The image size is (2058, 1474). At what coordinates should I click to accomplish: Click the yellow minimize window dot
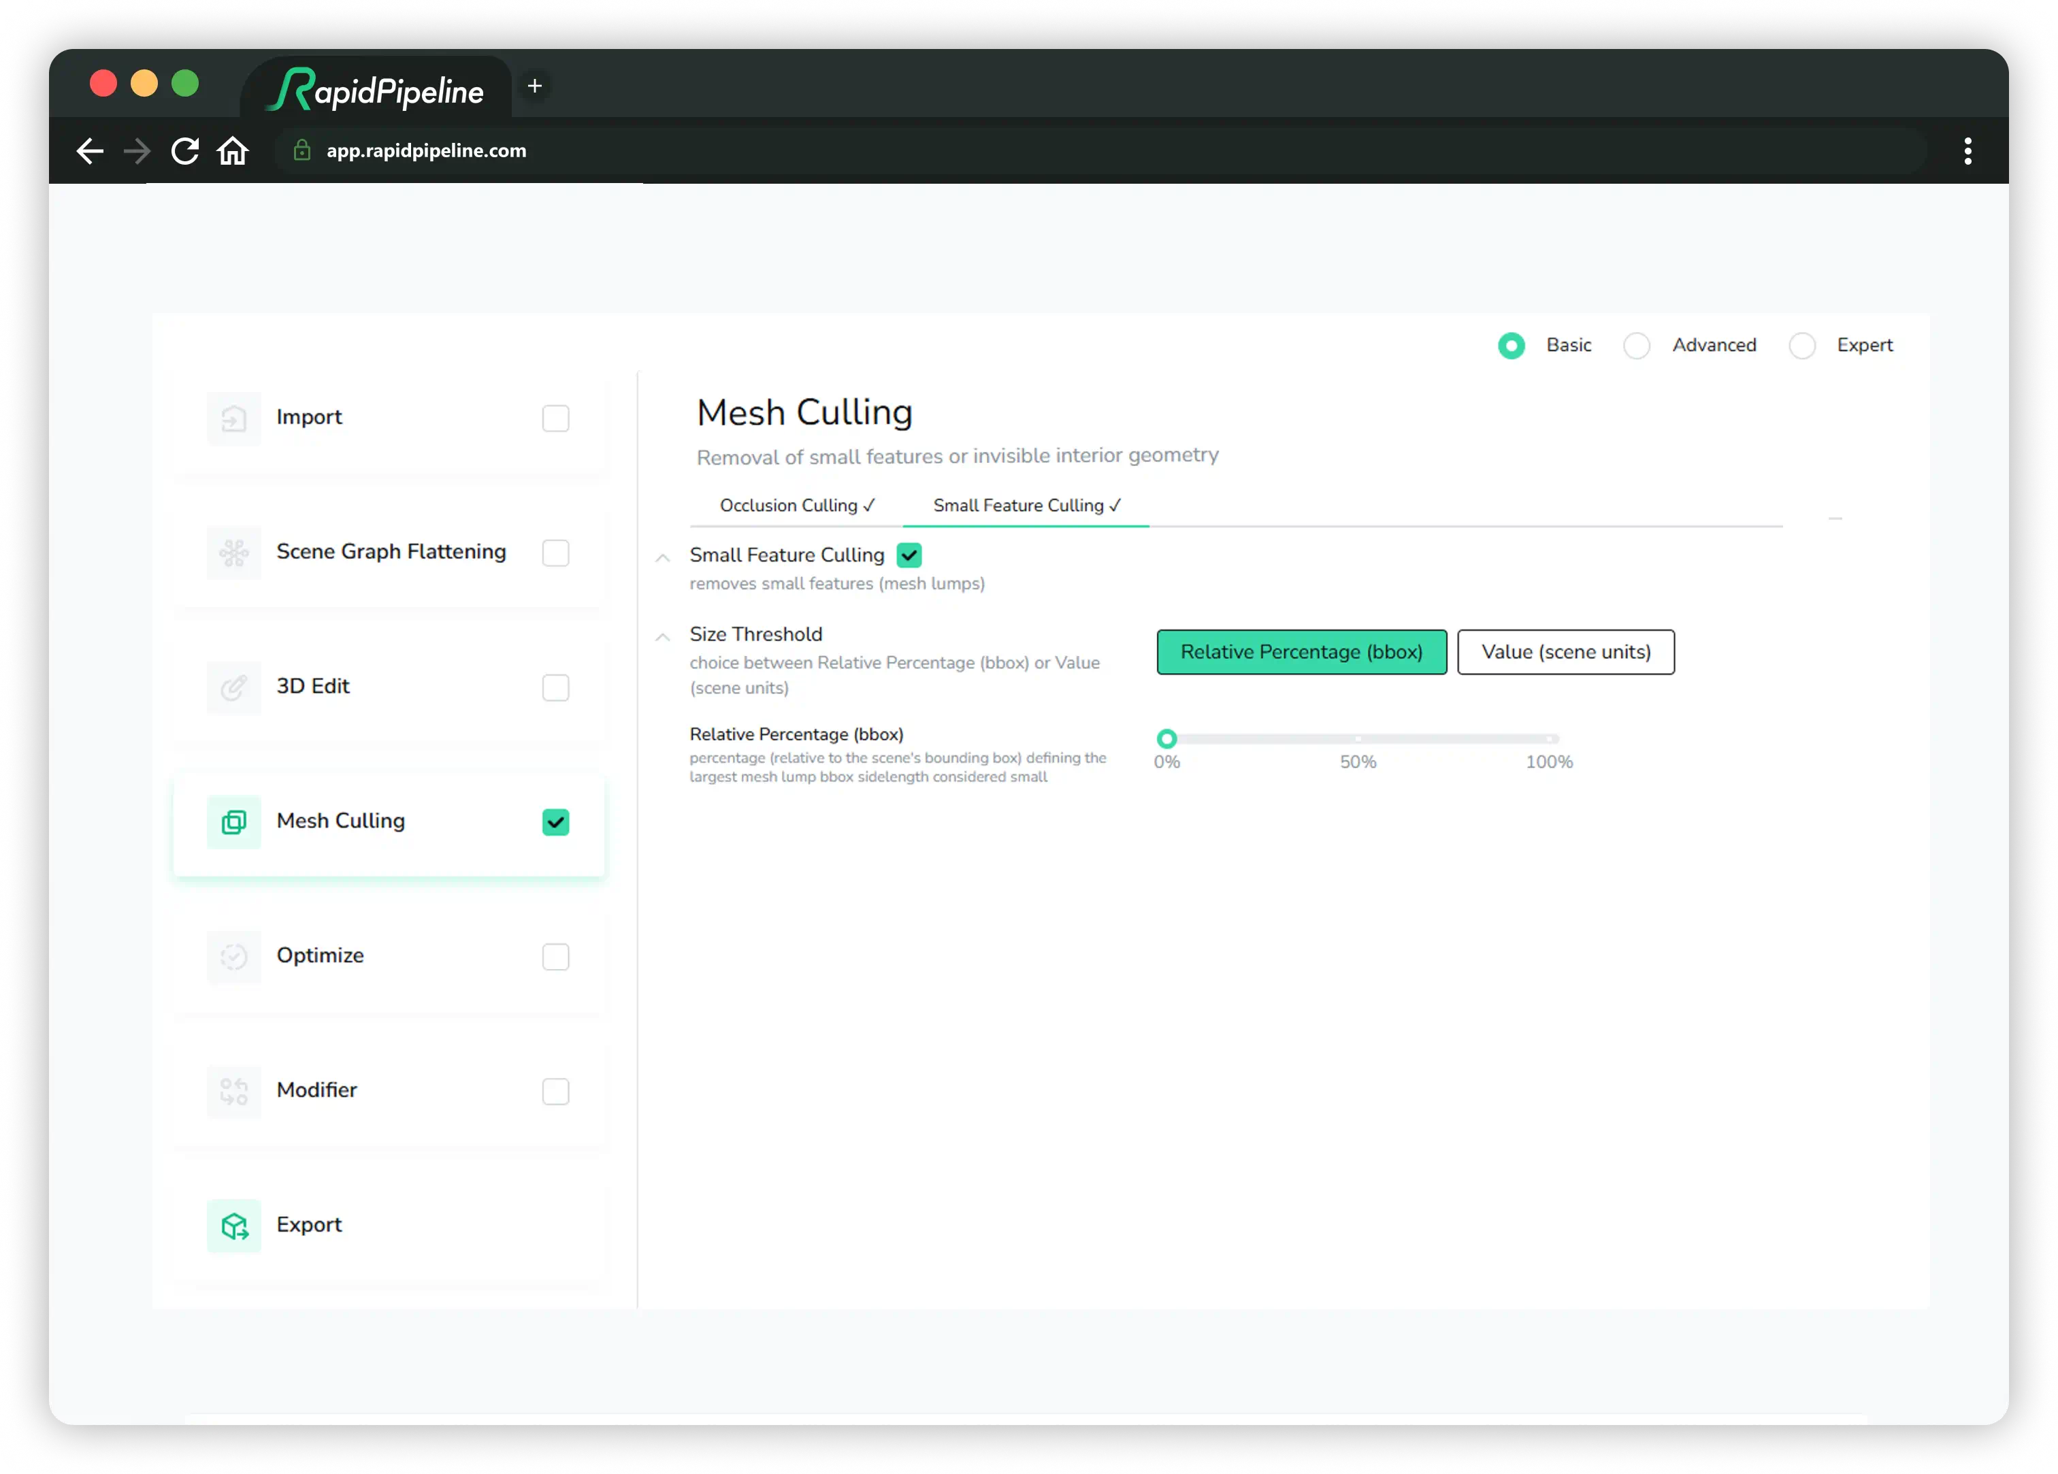144,84
